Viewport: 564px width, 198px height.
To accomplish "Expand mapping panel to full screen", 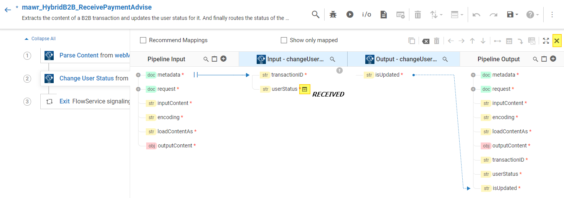I will pos(546,41).
